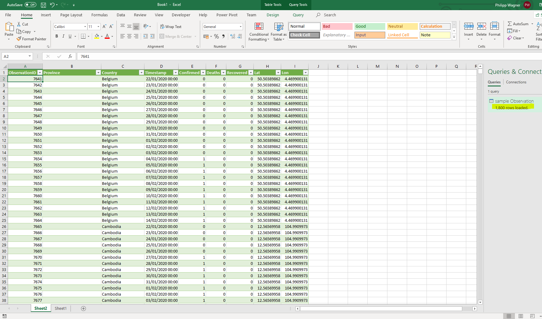Toggle Bold formatting
The width and height of the screenshot is (542, 319).
click(57, 36)
